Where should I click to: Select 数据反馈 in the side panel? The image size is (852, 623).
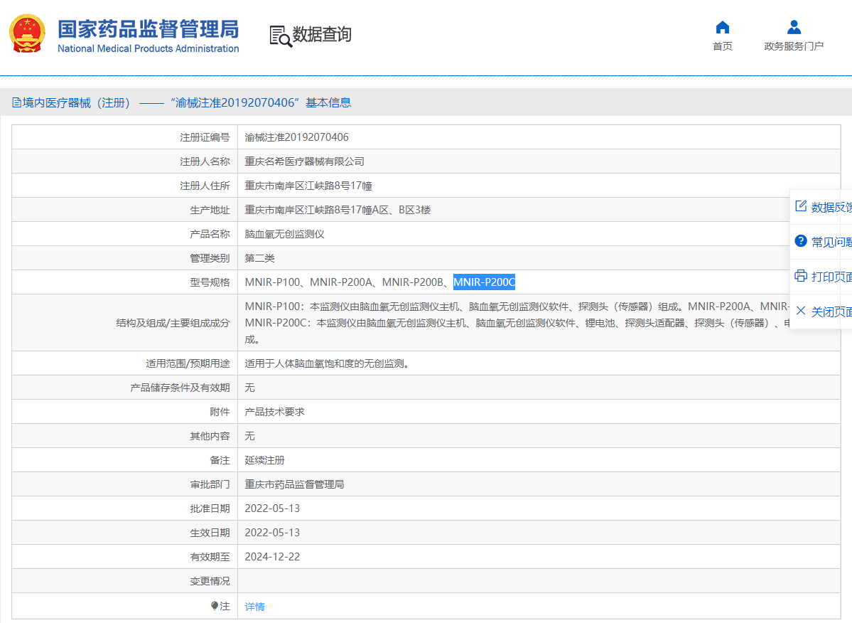pyautogui.click(x=831, y=207)
